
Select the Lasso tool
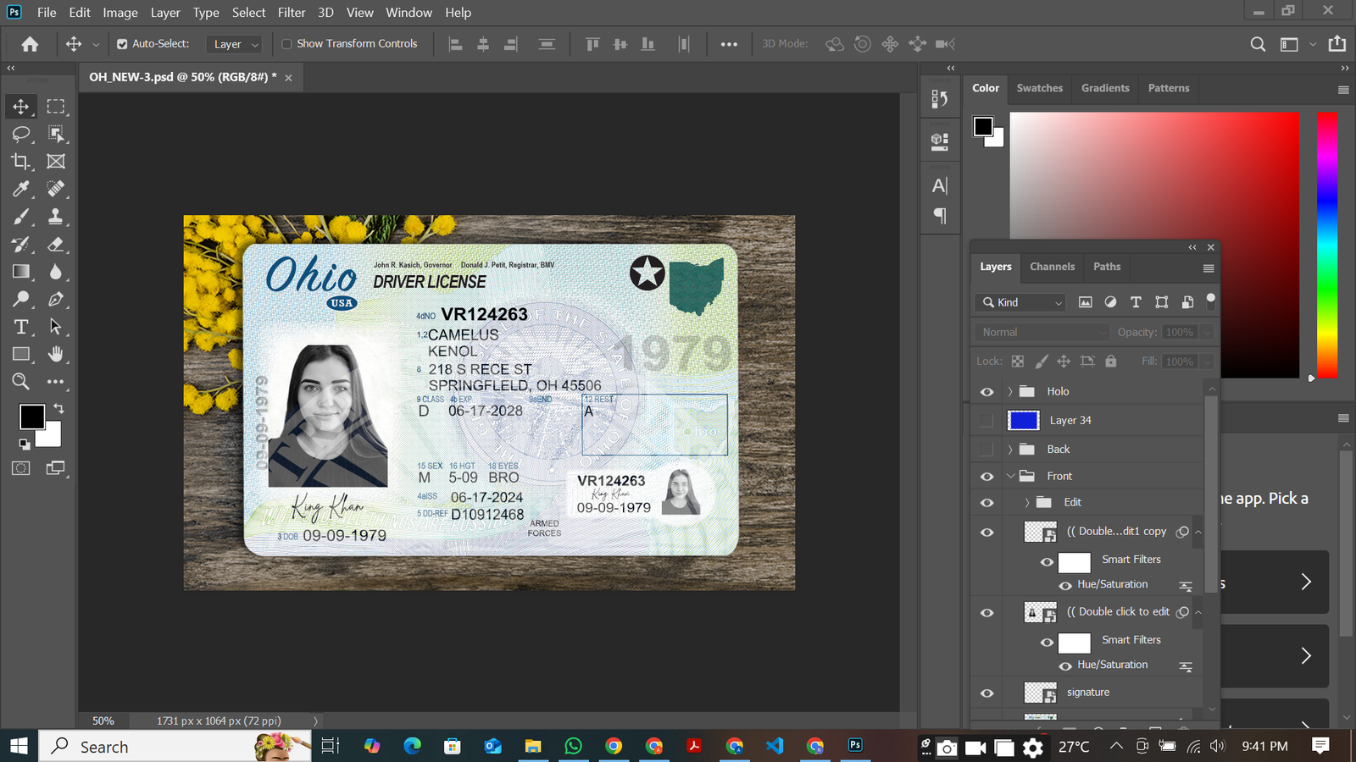point(21,134)
